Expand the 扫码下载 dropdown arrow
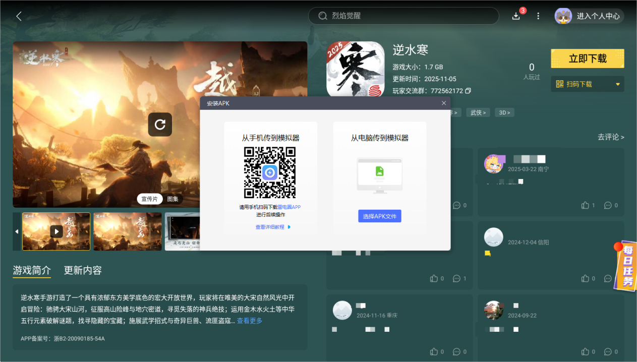This screenshot has width=637, height=362. pyautogui.click(x=618, y=84)
